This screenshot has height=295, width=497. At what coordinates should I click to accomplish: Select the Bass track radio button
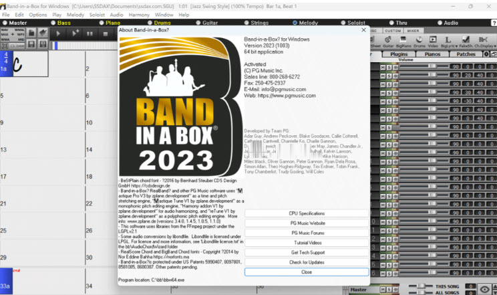coord(54,23)
